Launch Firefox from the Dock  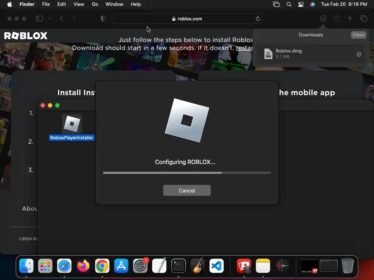(83, 266)
